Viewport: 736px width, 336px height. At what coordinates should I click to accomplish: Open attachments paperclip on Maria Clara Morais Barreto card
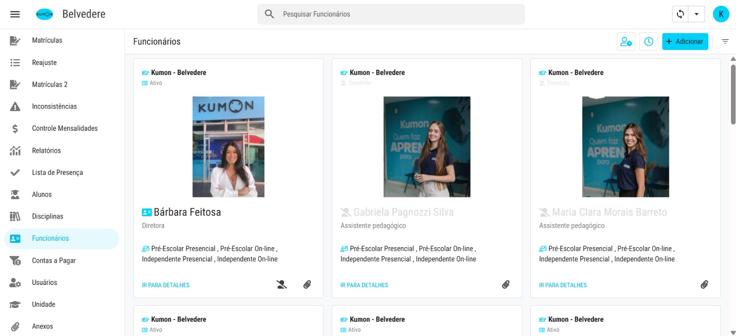click(x=704, y=284)
